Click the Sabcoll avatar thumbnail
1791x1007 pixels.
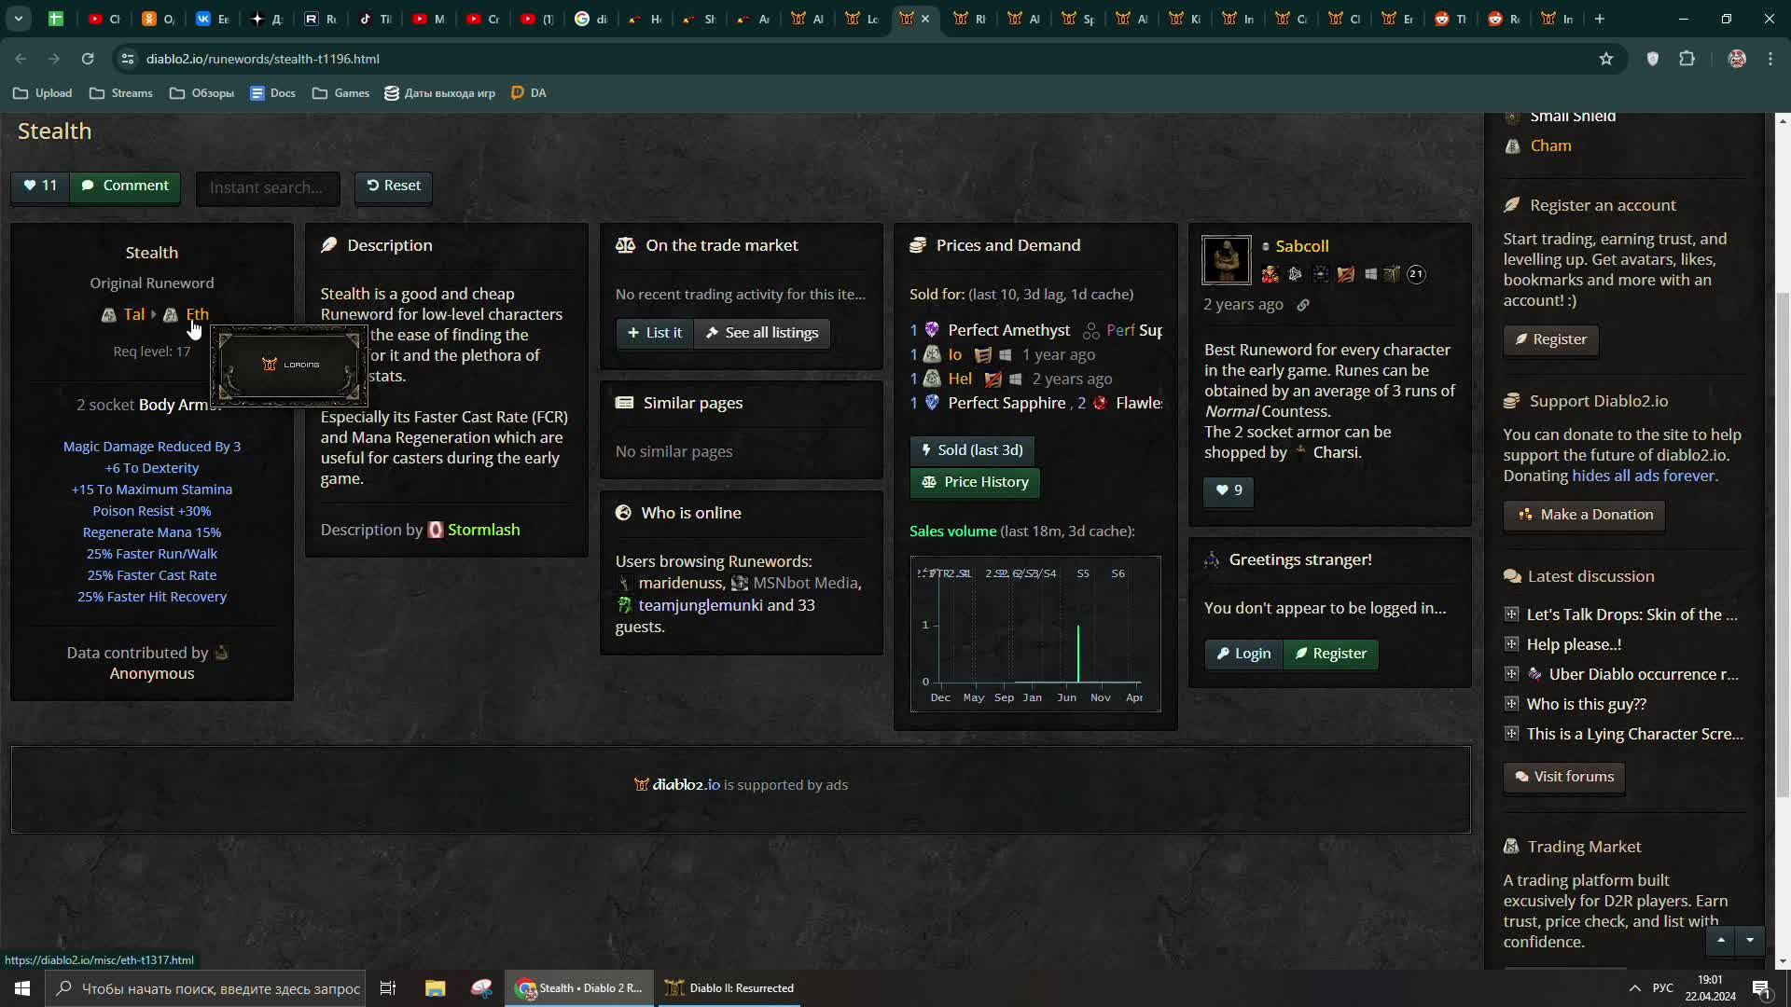pos(1226,260)
